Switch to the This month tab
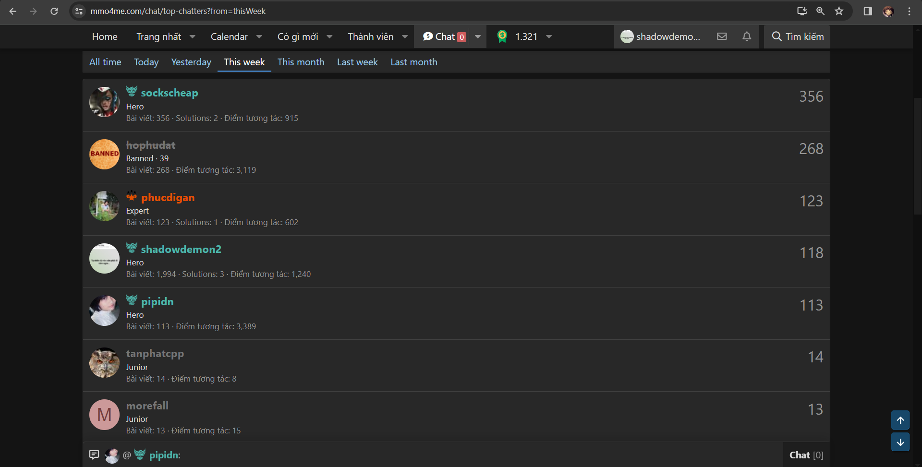 pyautogui.click(x=301, y=62)
